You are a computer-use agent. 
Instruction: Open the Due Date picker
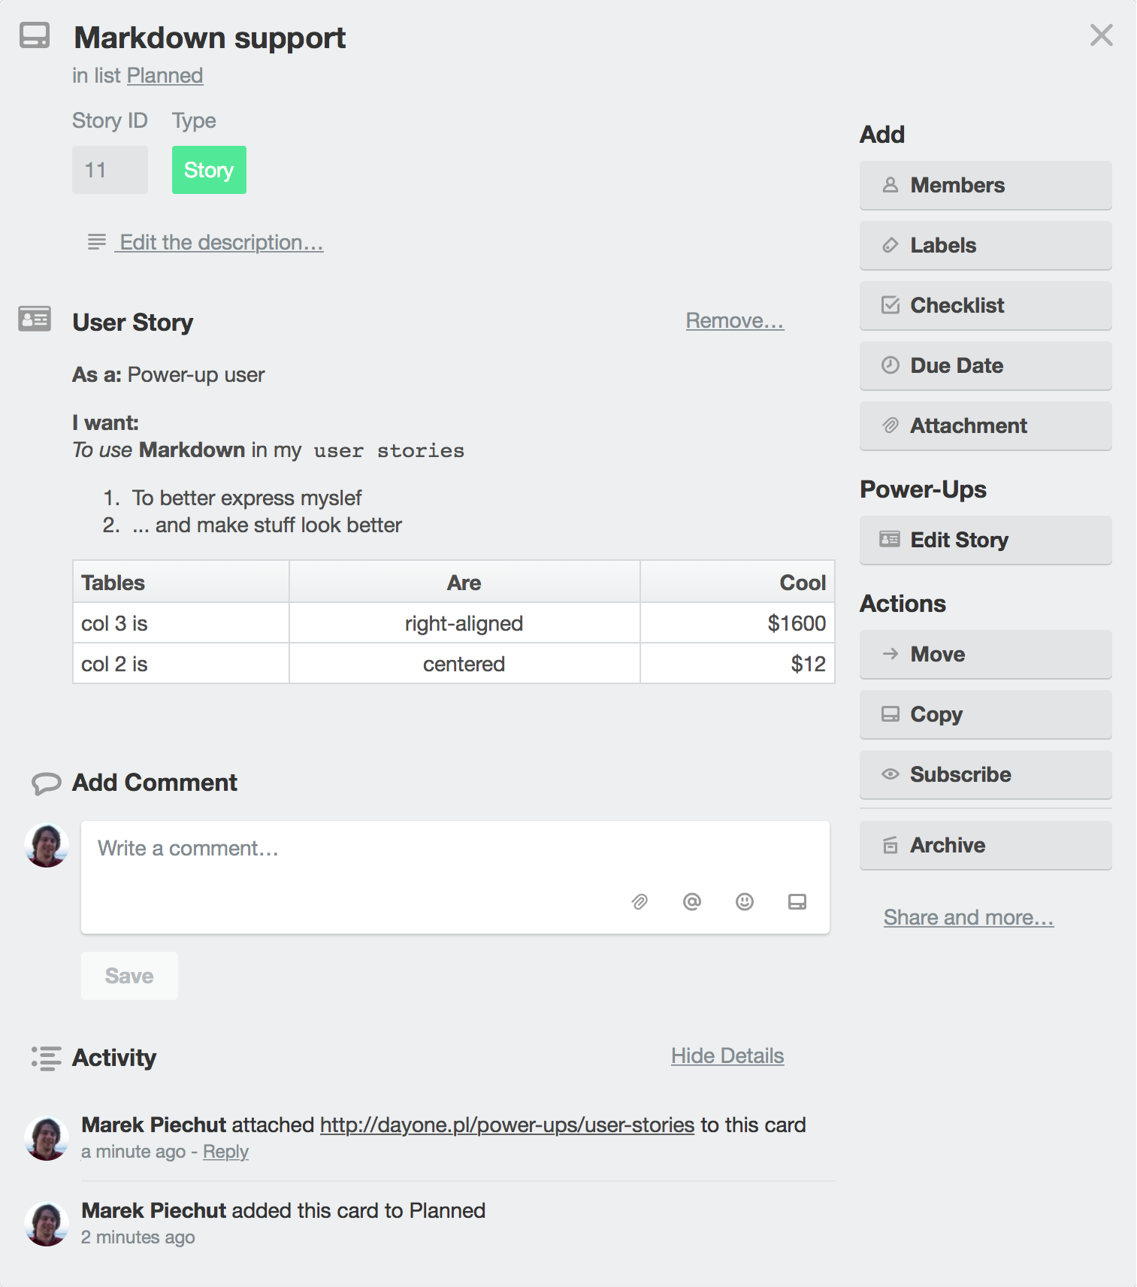(986, 365)
